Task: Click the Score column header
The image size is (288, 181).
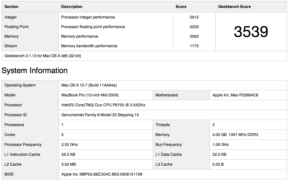Action: tap(181, 7)
